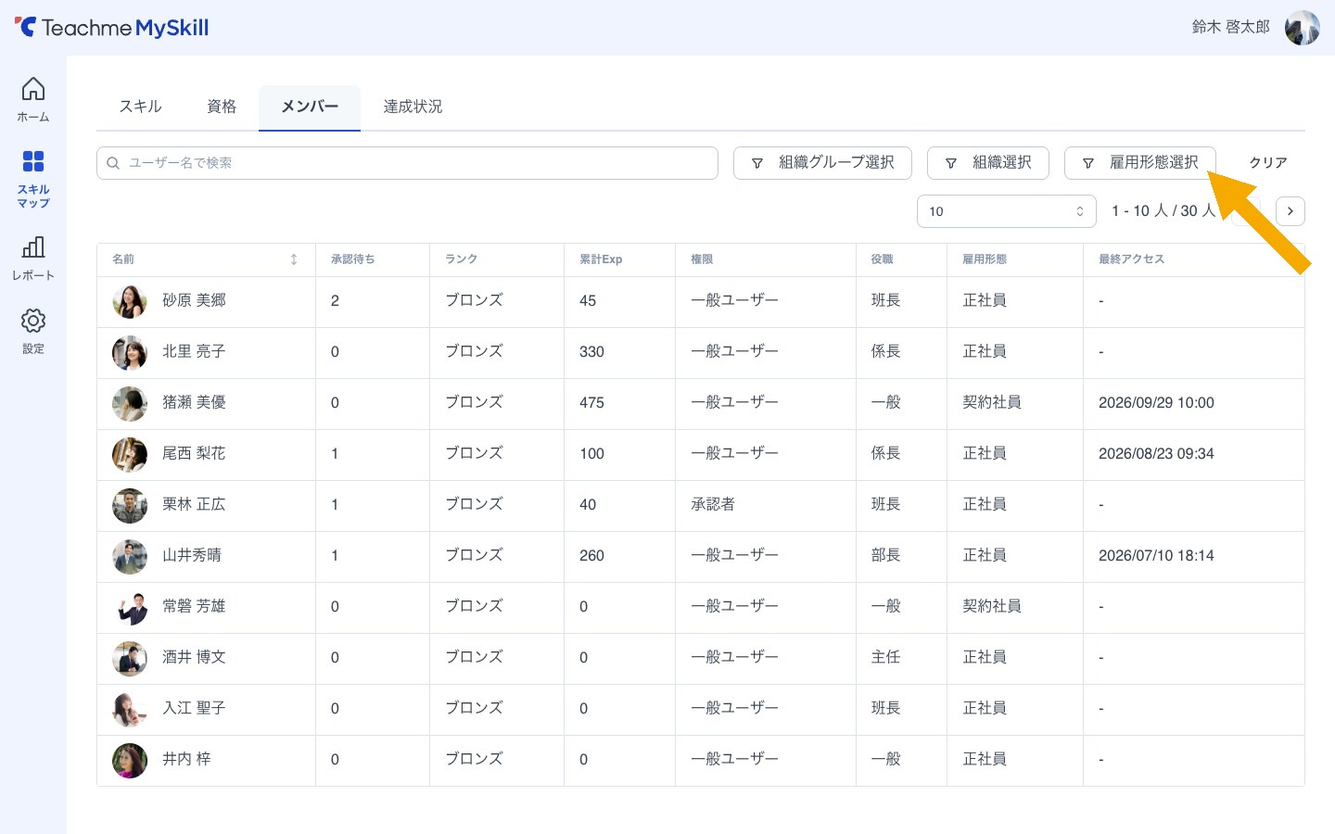Open member 入江 聖子 name
1335x834 pixels.
194,708
